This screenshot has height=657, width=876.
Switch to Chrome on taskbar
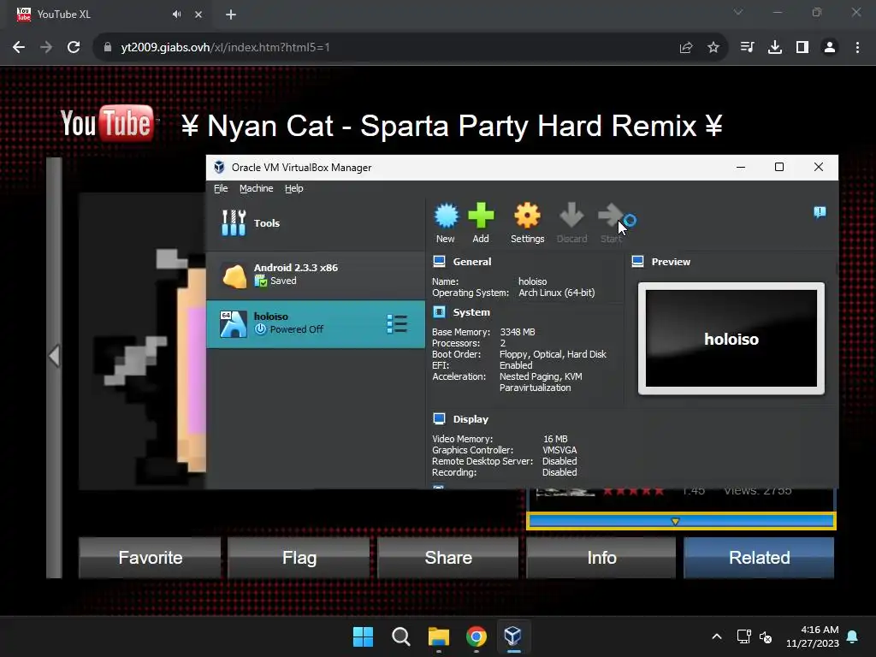coord(476,636)
